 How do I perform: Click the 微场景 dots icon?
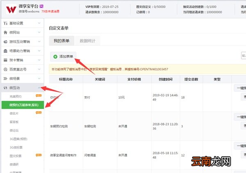5,79
